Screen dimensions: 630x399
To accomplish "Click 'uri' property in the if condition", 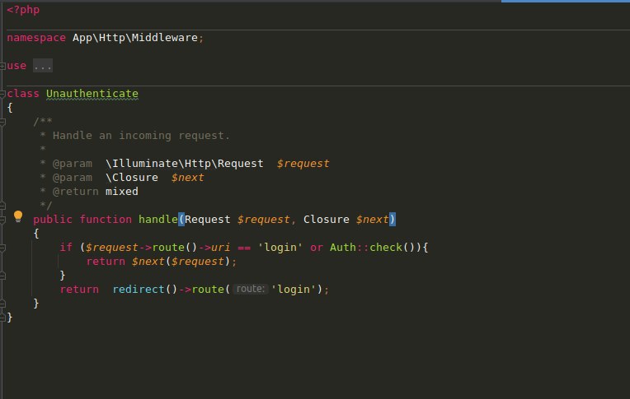I will tap(220, 248).
